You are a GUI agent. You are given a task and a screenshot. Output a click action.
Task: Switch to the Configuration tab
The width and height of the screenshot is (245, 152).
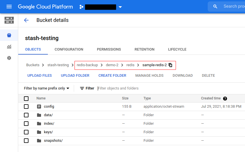[x=69, y=49]
